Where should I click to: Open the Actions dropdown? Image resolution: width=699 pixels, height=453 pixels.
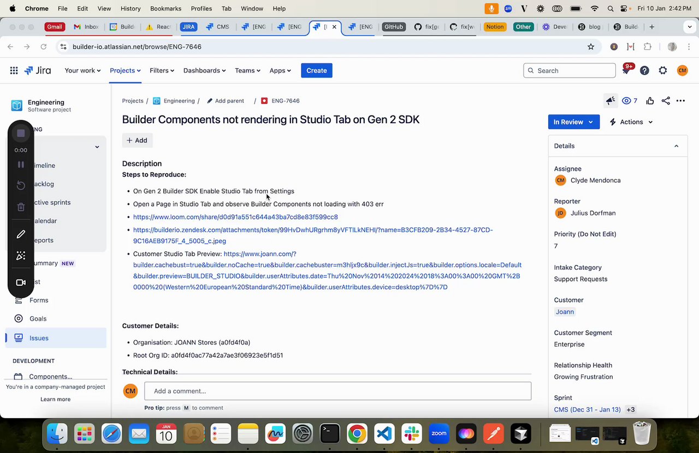631,122
